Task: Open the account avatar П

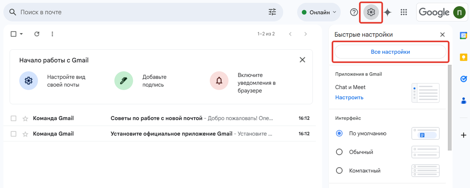Action: coord(459,13)
